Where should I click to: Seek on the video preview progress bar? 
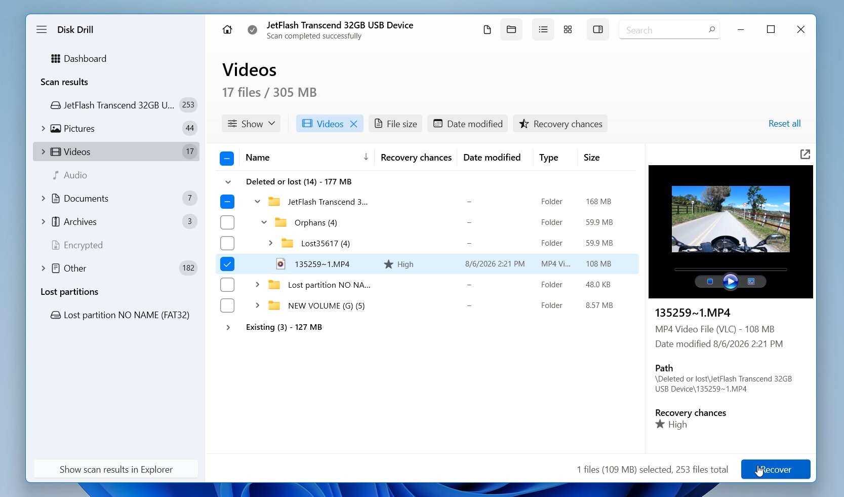tap(731, 269)
